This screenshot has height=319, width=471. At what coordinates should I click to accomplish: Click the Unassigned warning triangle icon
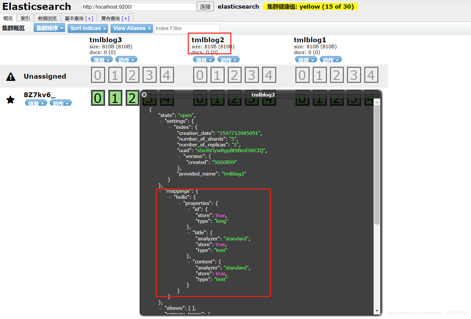coord(11,76)
